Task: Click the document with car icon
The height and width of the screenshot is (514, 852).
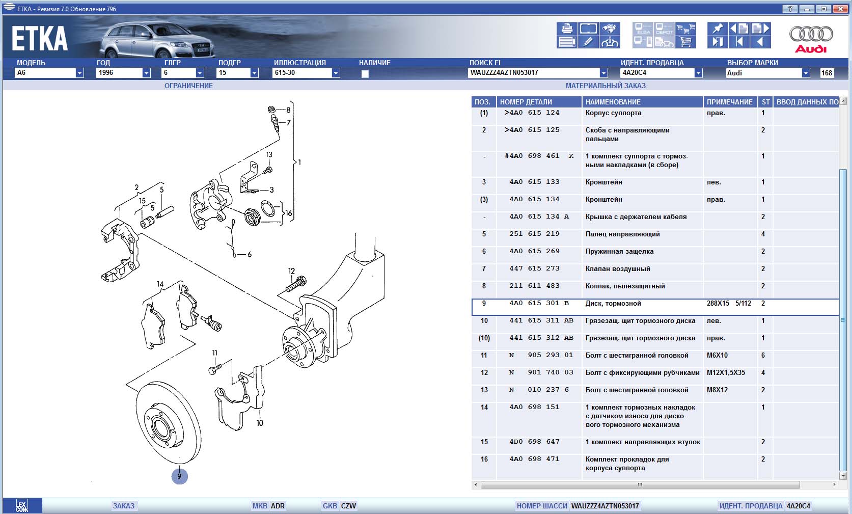Action: click(x=664, y=42)
